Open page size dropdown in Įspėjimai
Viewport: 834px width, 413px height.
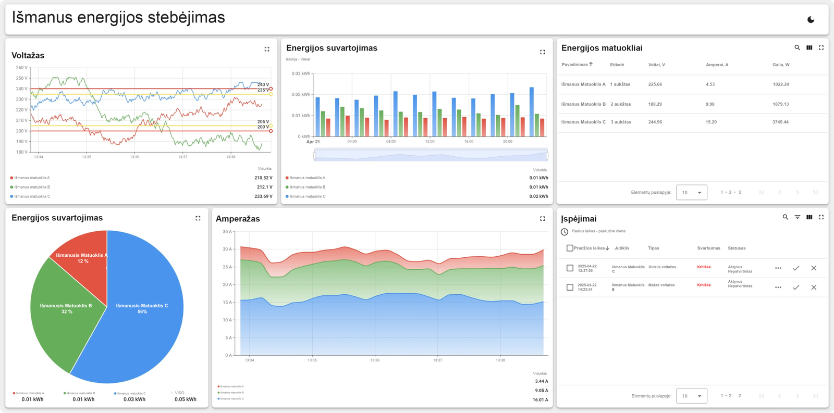[691, 396]
